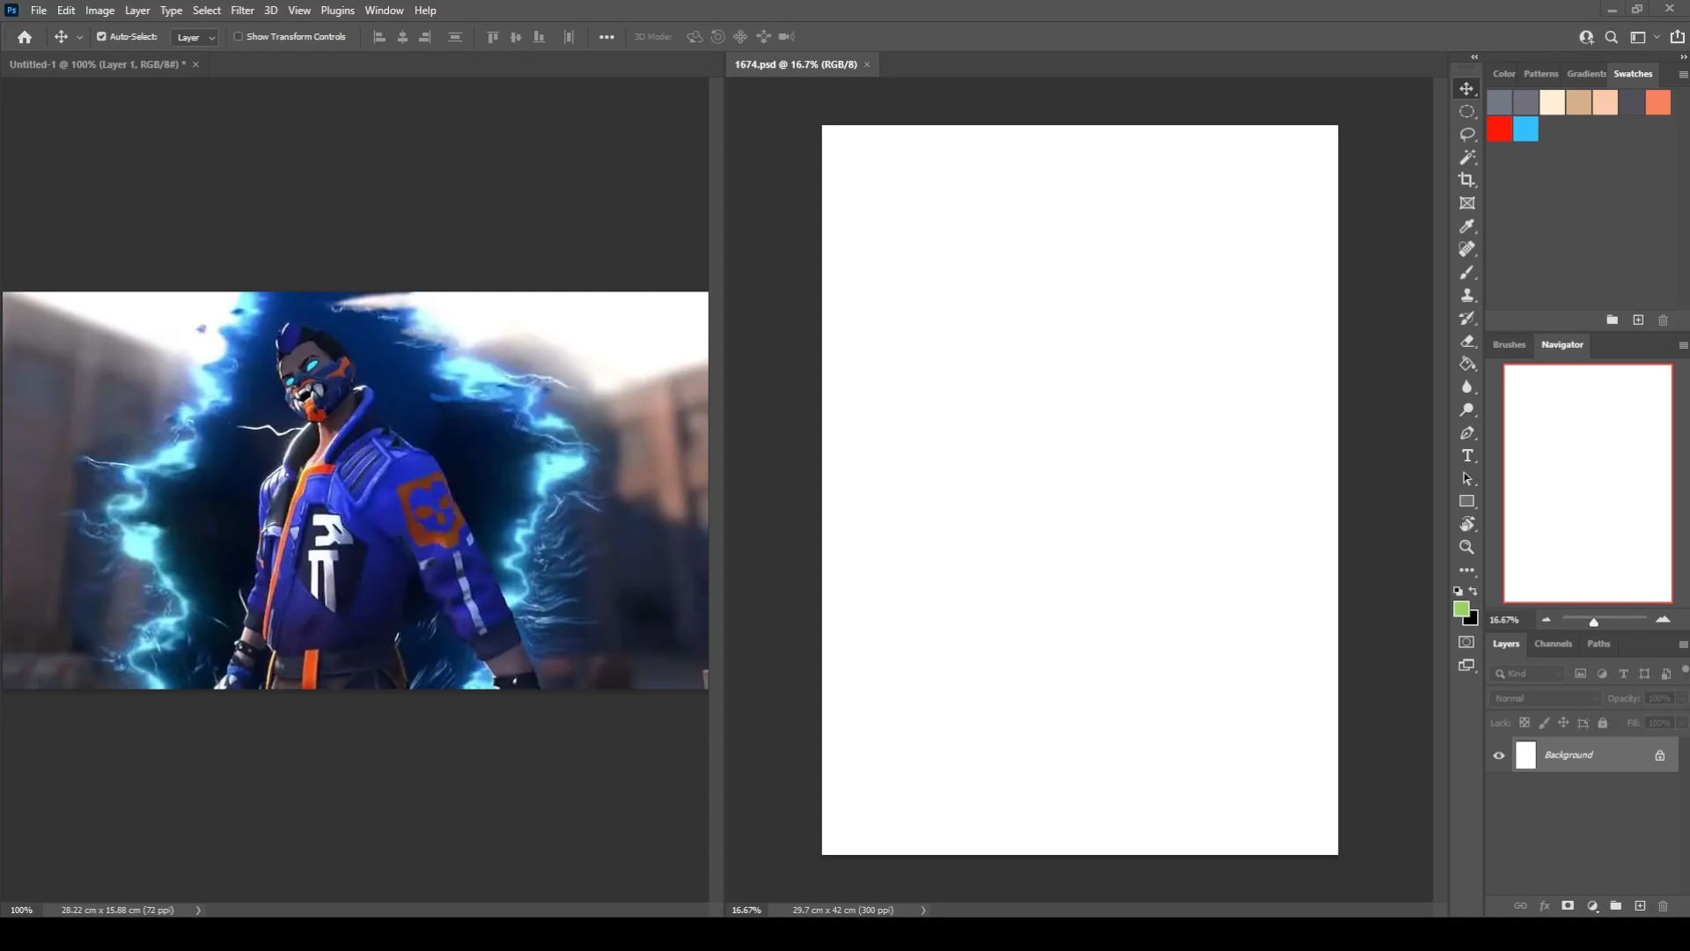Open the Paths tab
The image size is (1690, 951).
[1598, 644]
